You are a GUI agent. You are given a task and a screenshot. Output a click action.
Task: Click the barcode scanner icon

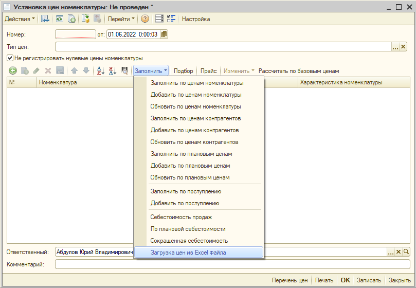[124, 70]
